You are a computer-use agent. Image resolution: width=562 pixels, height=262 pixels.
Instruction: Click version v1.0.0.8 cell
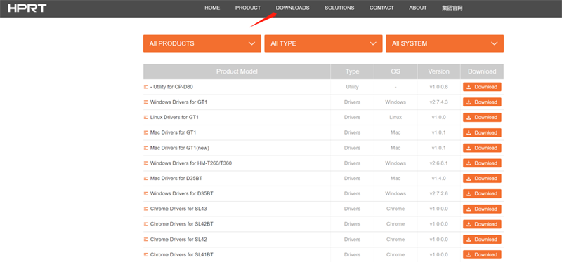point(438,87)
